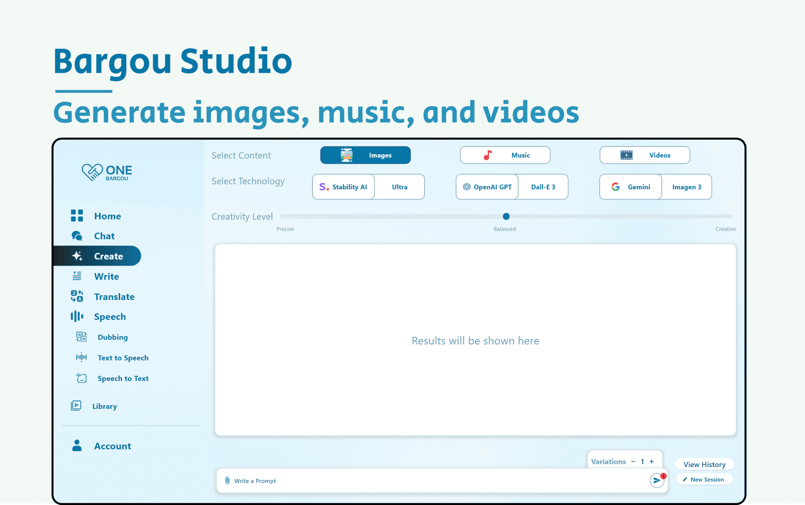The height and width of the screenshot is (505, 805).
Task: Start a New Session
Action: click(x=704, y=479)
